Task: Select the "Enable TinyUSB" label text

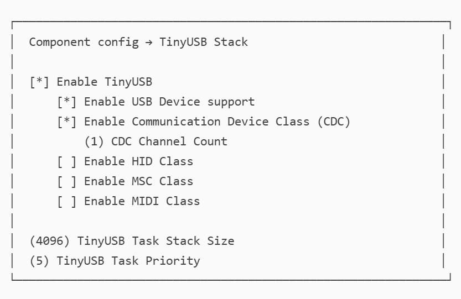Action: [105, 82]
